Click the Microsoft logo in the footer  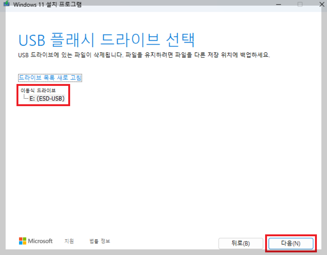pyautogui.click(x=36, y=241)
